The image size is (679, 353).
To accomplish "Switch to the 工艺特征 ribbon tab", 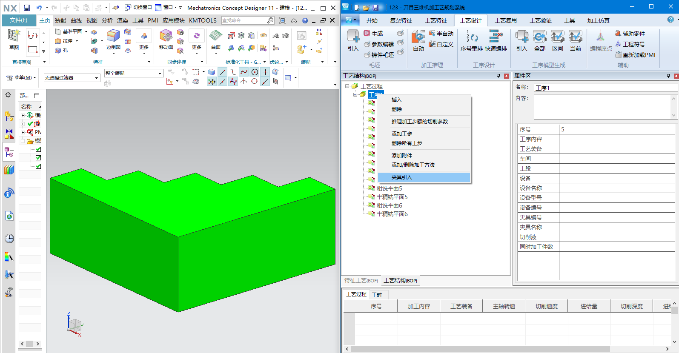I will [435, 20].
